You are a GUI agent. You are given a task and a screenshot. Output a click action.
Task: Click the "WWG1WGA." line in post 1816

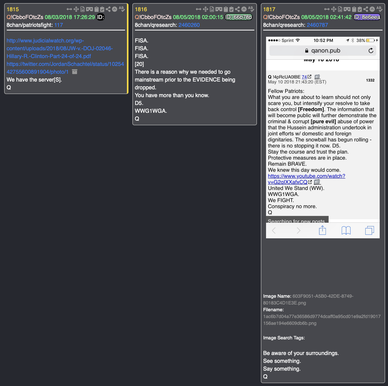coord(151,111)
